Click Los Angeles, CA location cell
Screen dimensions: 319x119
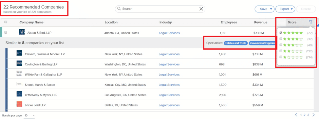tap(125, 95)
